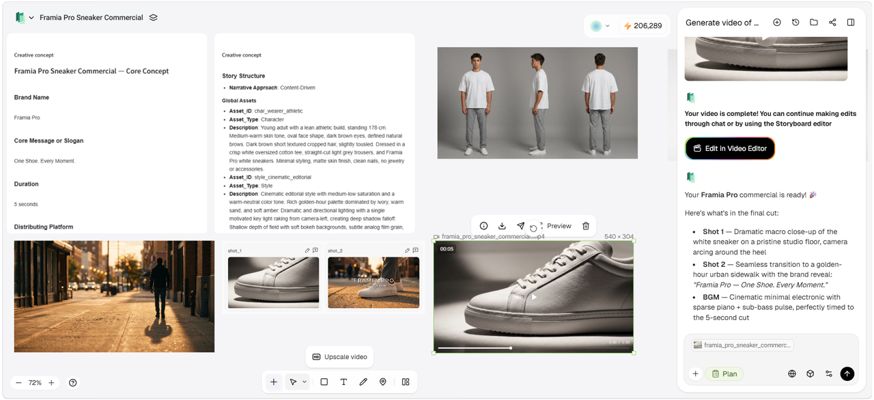Screen dimensions: 874x400
Task: Zoom out with minus button
Action: pos(18,383)
